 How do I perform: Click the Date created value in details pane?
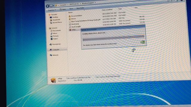pos(113,76)
